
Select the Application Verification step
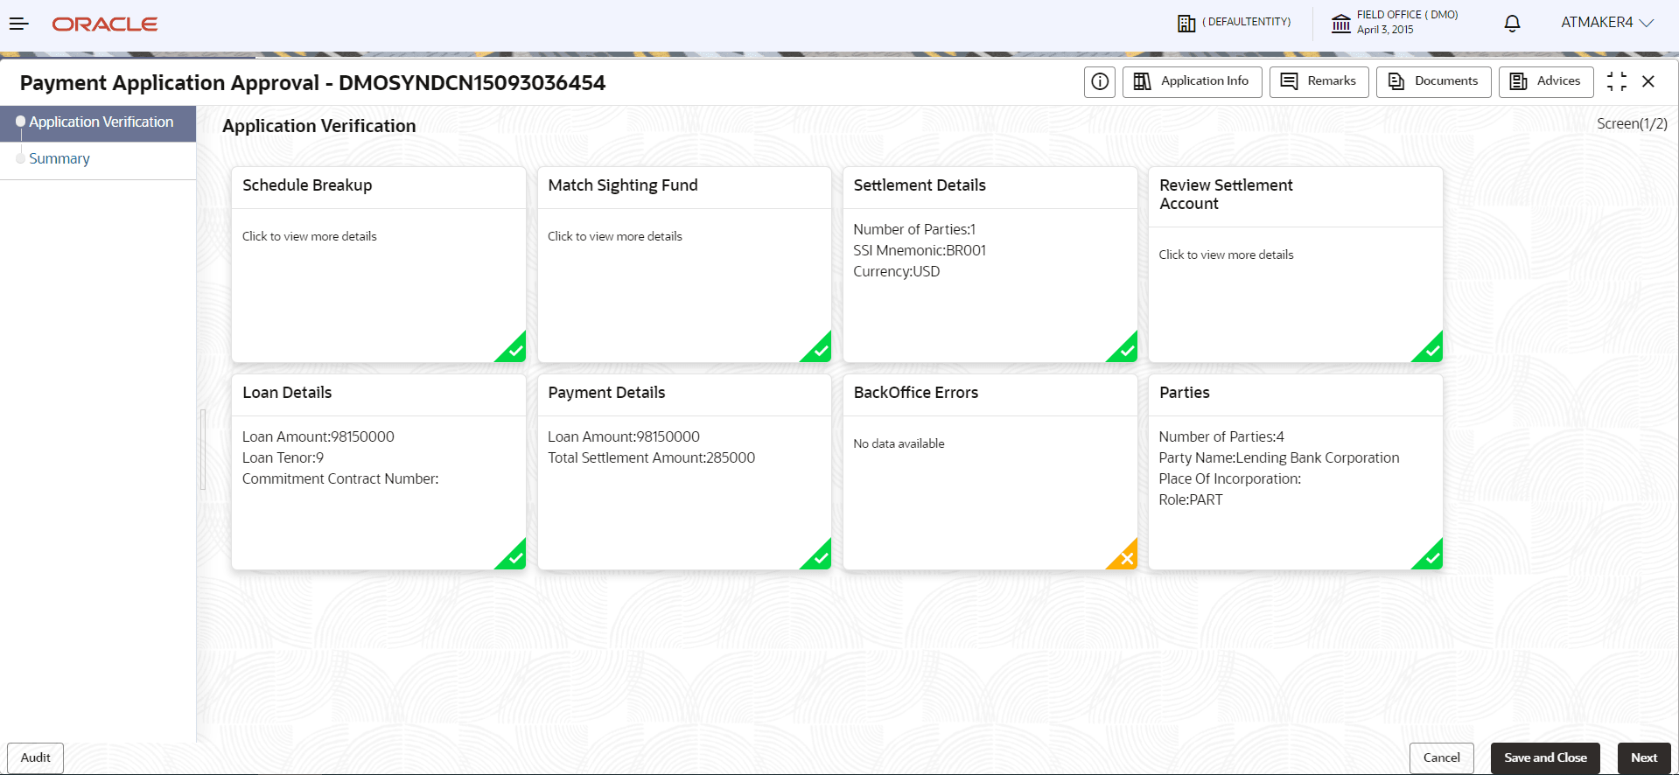coord(98,122)
